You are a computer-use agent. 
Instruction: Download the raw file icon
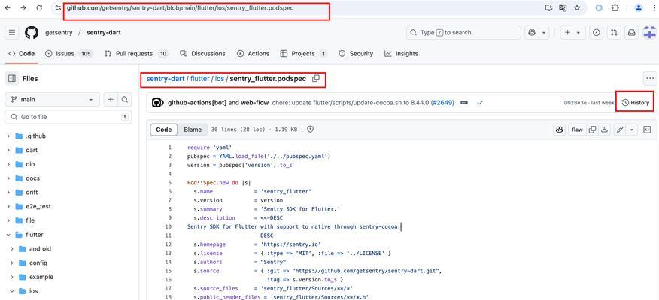(604, 130)
